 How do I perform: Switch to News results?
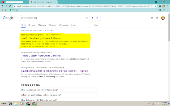pyautogui.click(x=32, y=25)
